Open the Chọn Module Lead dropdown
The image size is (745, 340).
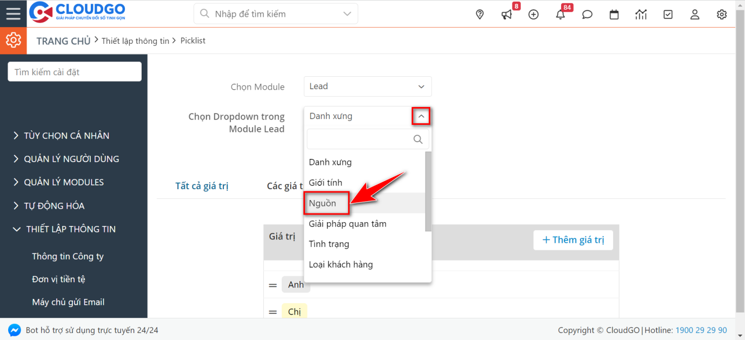[367, 86]
